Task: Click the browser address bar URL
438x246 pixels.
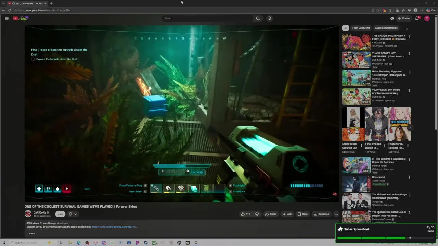Action: [44, 10]
